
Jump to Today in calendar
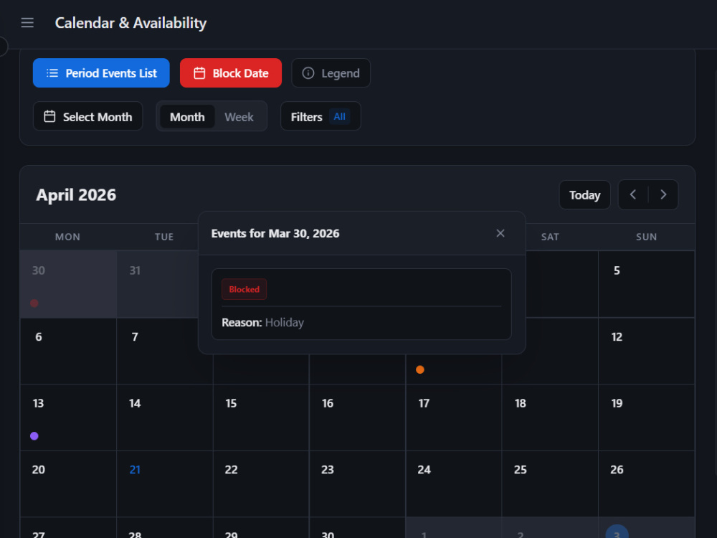pyautogui.click(x=584, y=195)
